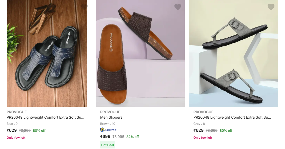
Task: Click PROVOGUE brand name above grey sandals
Action: [203, 112]
